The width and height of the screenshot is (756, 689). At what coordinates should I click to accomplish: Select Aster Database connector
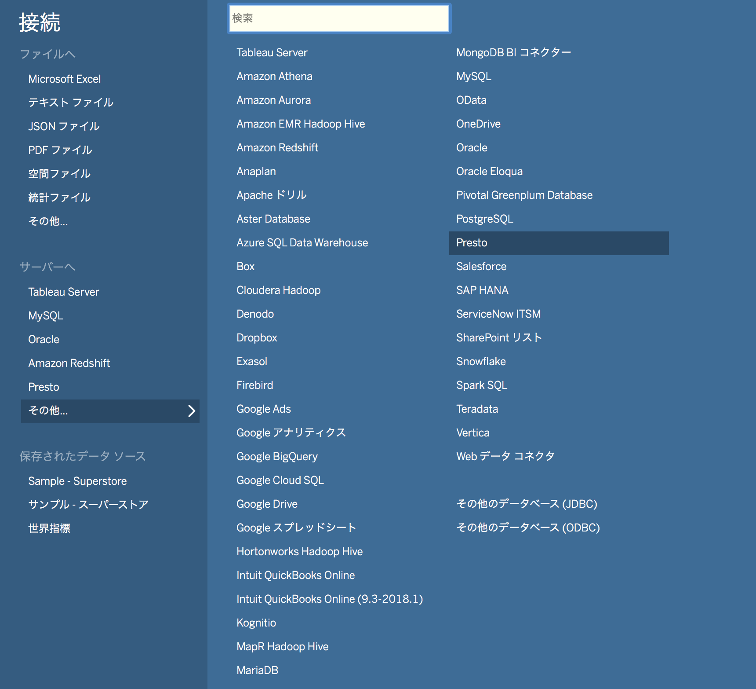[x=273, y=219]
